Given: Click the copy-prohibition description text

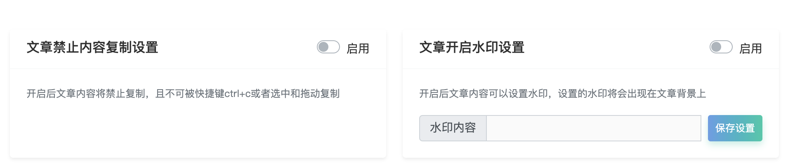Looking at the screenshot, I should 183,94.
